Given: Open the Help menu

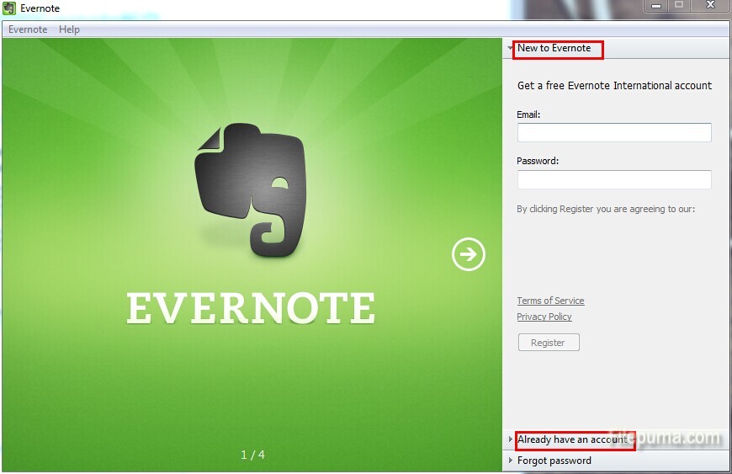Looking at the screenshot, I should pos(69,29).
